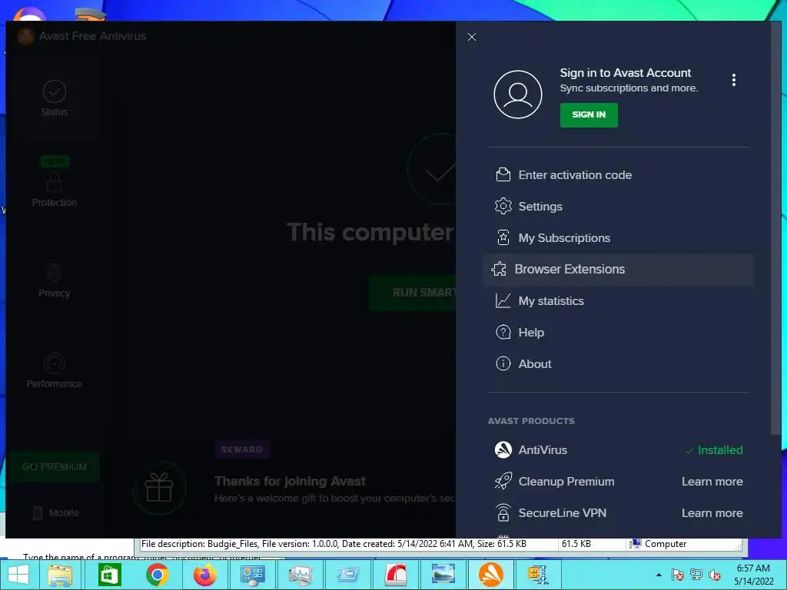Image resolution: width=787 pixels, height=590 pixels.
Task: Open Google Chrome from the taskbar
Action: click(157, 575)
